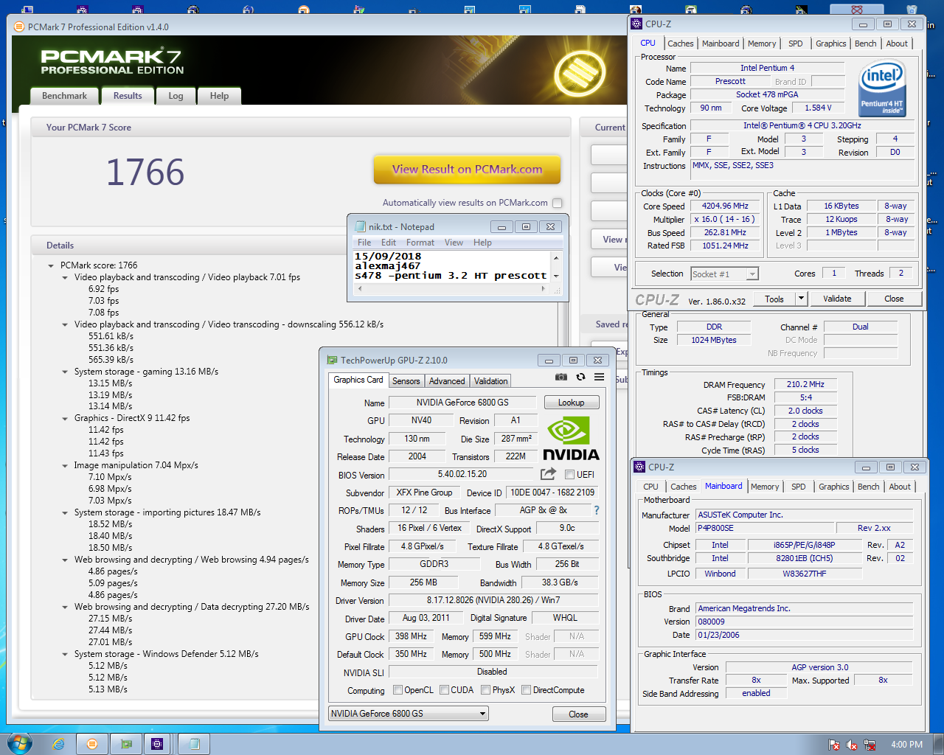
Task: Click the Core Speed value 4204.96 MHz
Action: (725, 206)
